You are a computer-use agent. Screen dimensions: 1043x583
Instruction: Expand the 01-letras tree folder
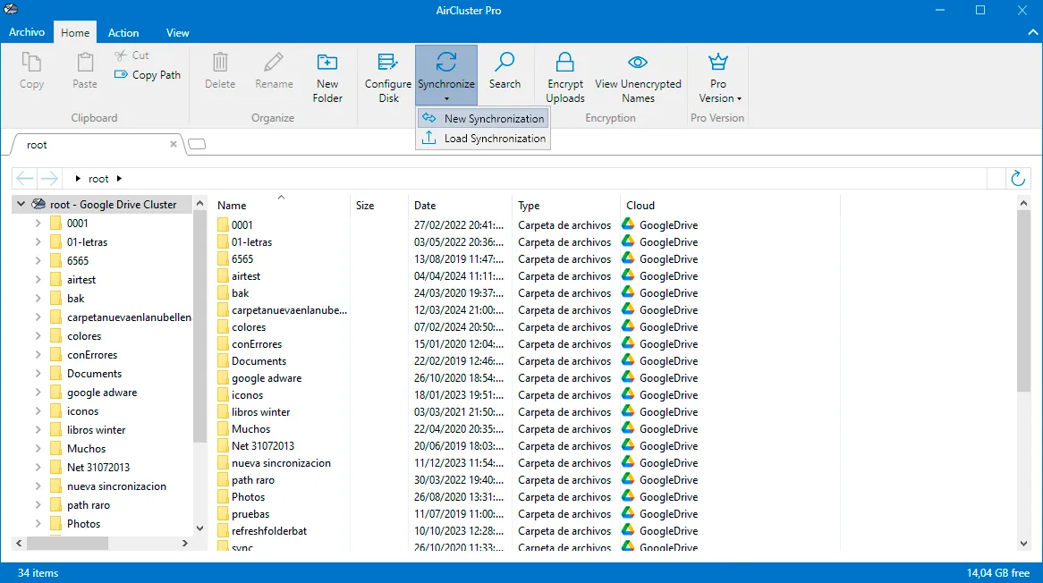[38, 242]
